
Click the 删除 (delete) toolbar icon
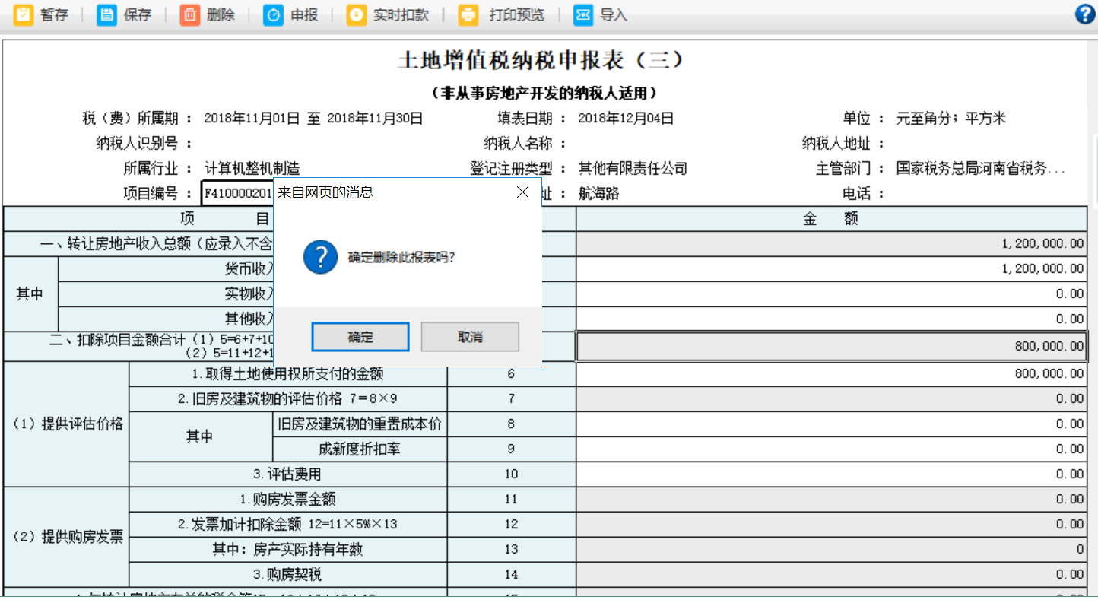(190, 15)
